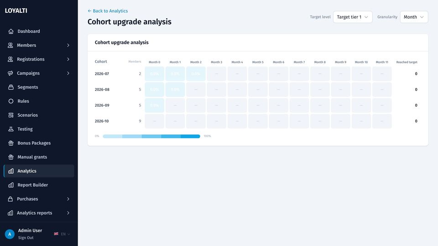Open the Testing menu item

(39, 129)
